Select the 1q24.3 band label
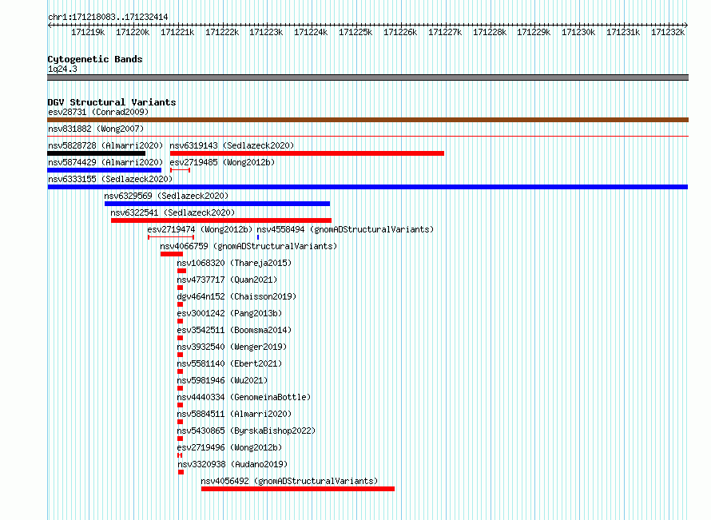The height and width of the screenshot is (520, 711). coord(62,69)
